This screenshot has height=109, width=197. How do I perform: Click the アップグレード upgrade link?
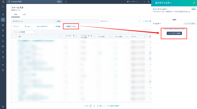click(x=133, y=2)
